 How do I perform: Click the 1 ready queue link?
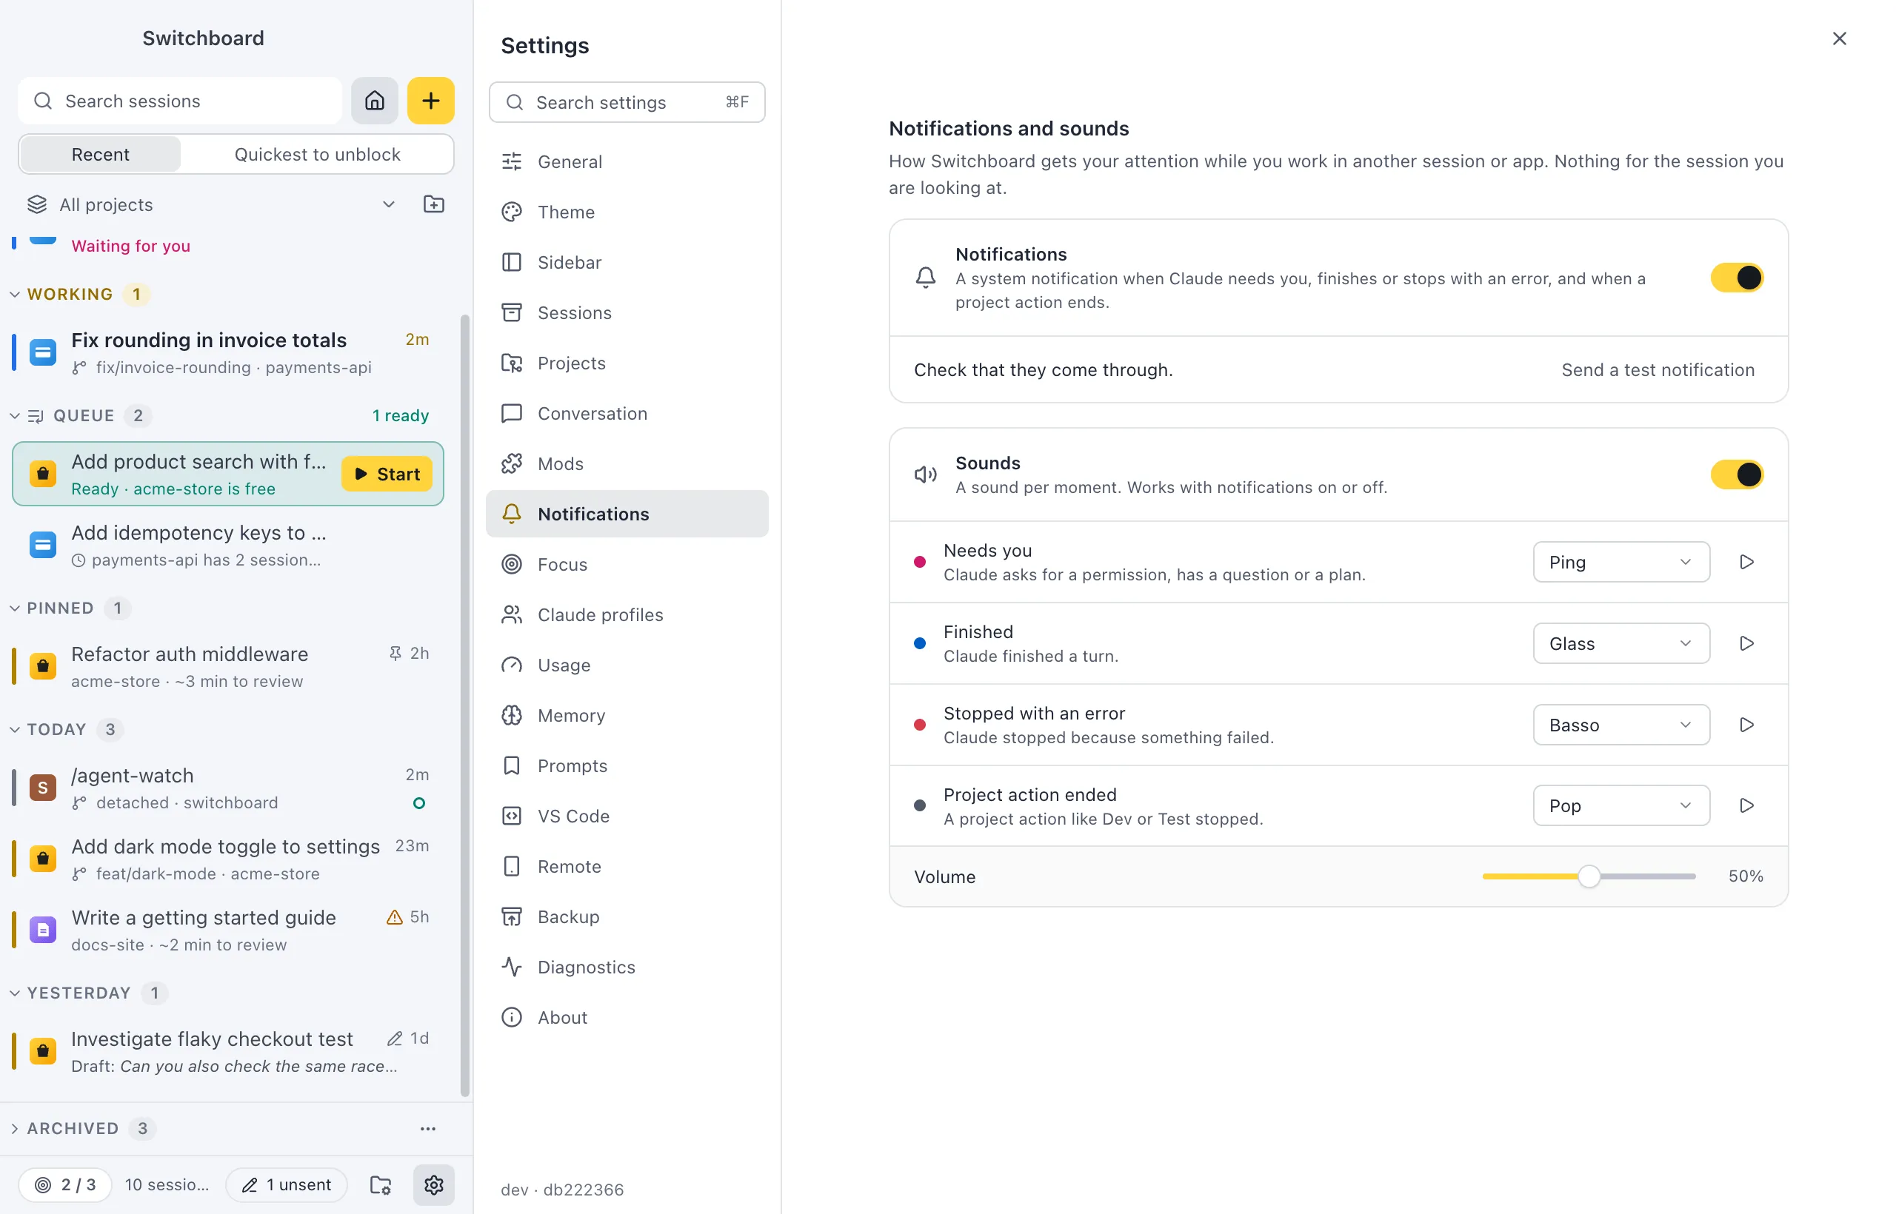pos(401,415)
